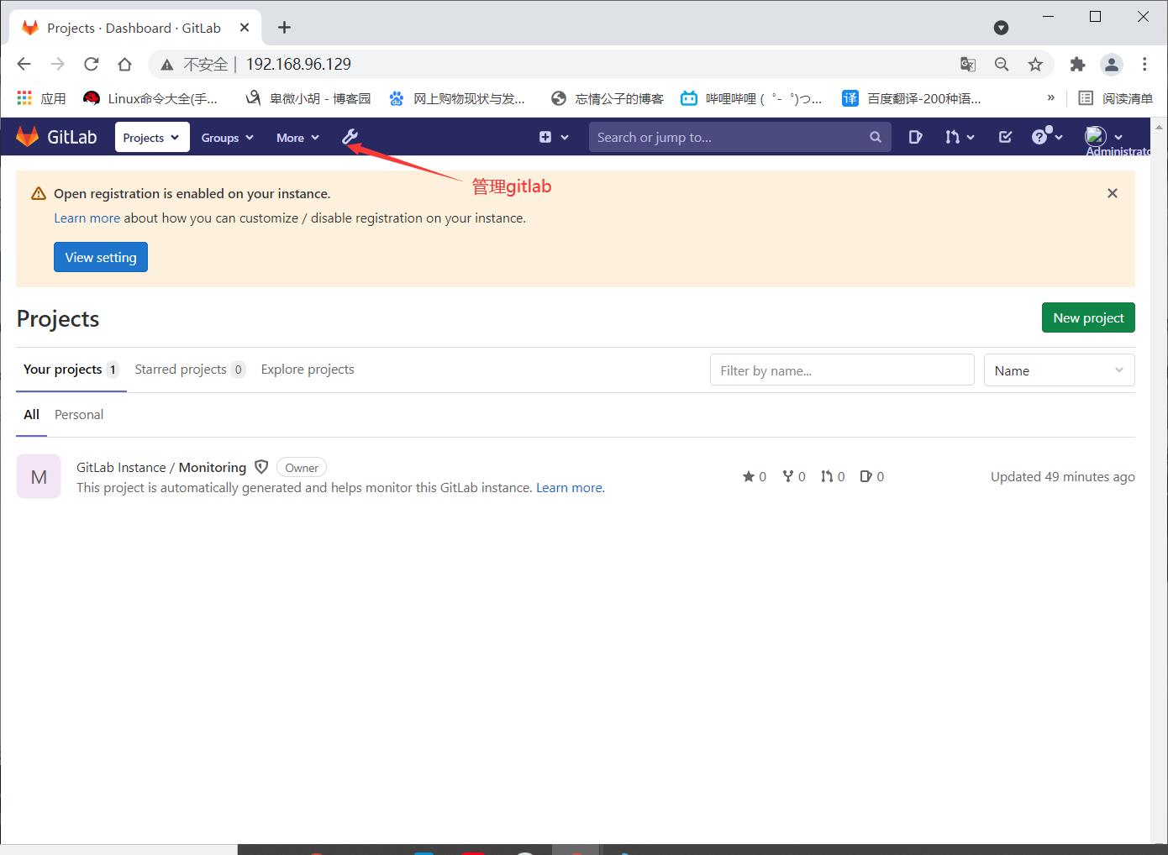The image size is (1168, 855).
Task: Open the Merge requests icon dropdown
Action: [x=960, y=137]
